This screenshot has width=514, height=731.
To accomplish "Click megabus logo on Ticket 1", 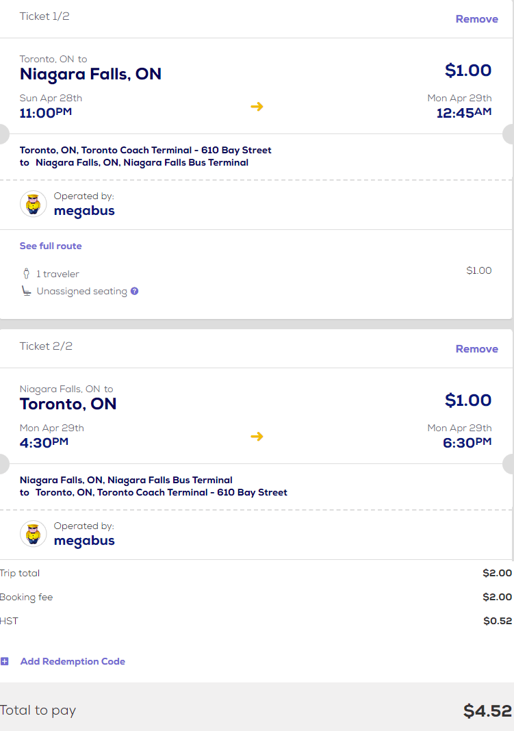I will coord(33,204).
